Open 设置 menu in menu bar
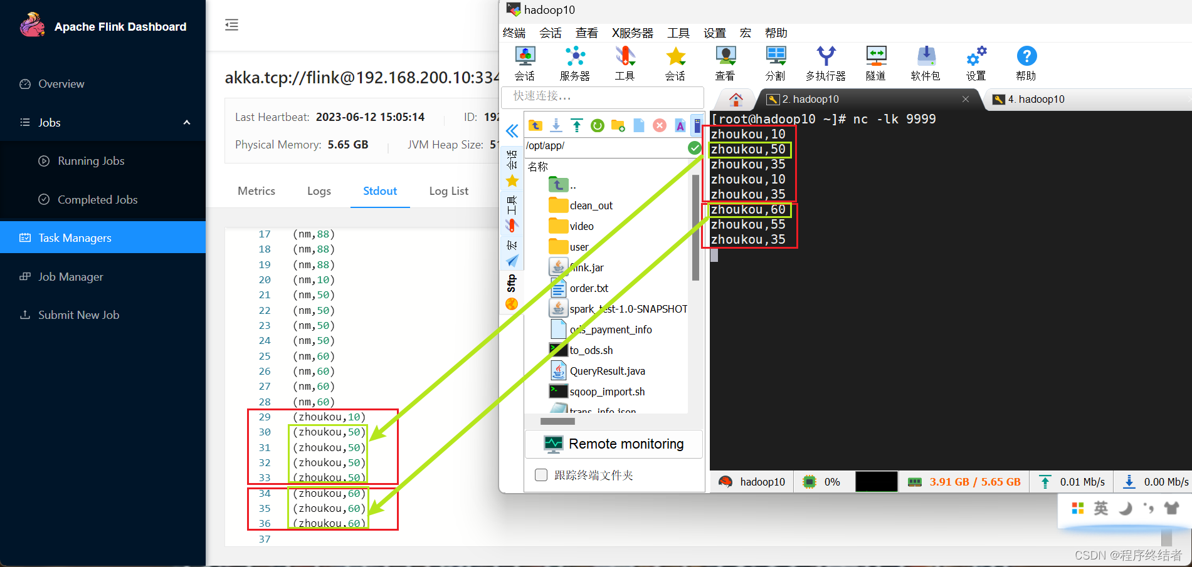Viewport: 1192px width, 567px height. click(715, 33)
